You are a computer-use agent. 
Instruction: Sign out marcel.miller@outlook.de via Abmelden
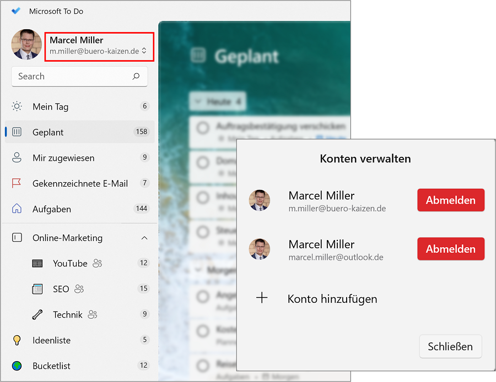point(451,249)
